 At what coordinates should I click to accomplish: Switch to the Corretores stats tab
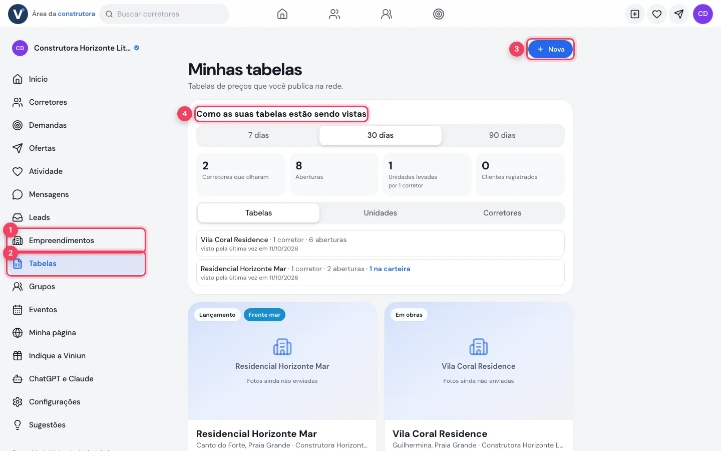click(x=502, y=213)
